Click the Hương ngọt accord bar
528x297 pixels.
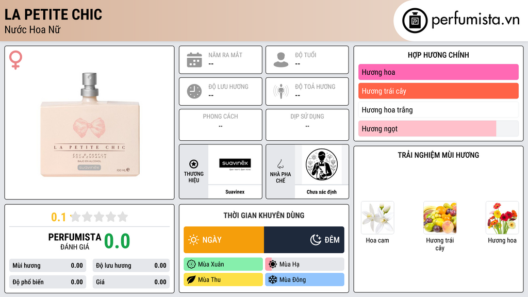(x=438, y=128)
